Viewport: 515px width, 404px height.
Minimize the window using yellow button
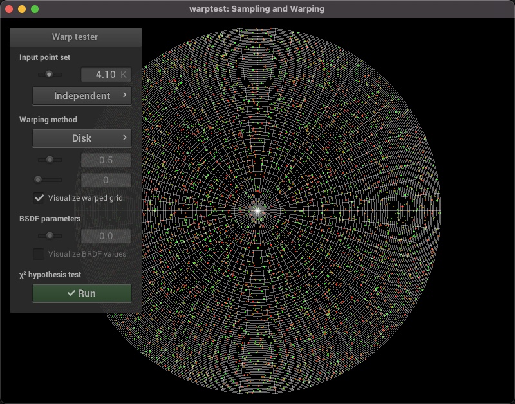tap(22, 9)
